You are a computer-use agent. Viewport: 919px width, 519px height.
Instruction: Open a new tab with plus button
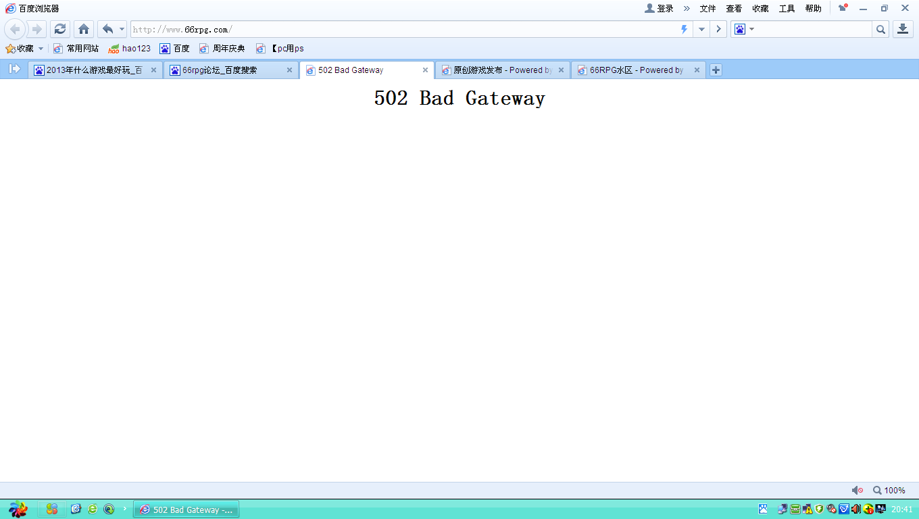(x=716, y=70)
